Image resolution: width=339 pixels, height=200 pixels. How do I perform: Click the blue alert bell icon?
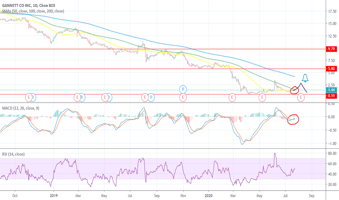305,78
